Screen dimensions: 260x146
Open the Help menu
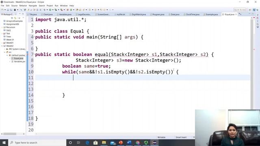[71, 6]
